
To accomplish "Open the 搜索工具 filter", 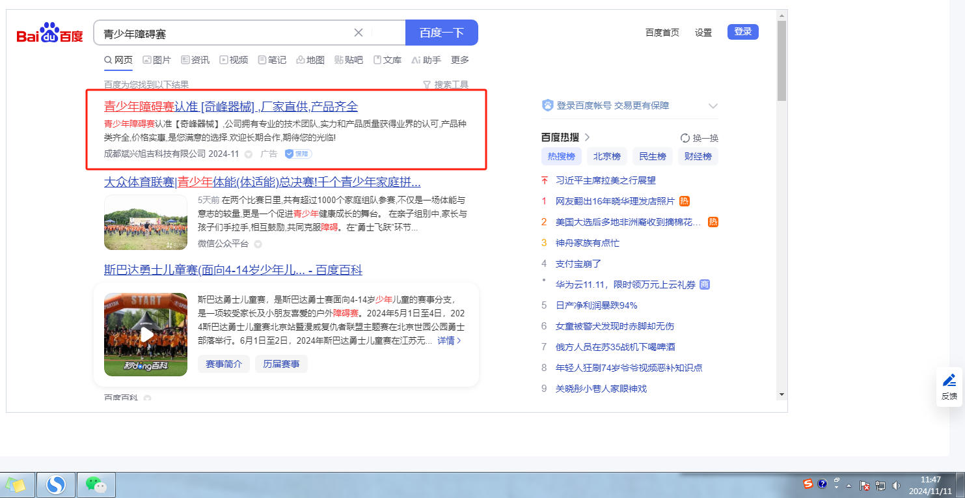I will [446, 85].
